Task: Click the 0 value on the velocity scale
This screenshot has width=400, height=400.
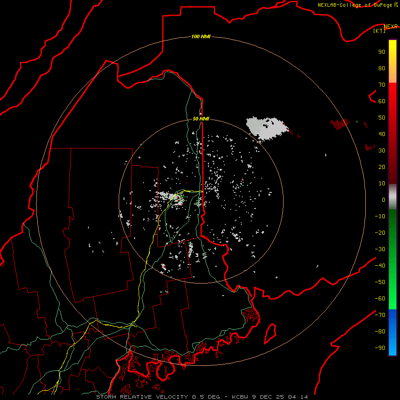Action: pos(384,200)
